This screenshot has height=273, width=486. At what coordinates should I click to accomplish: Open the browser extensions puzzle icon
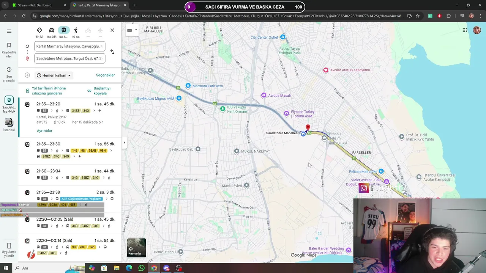tap(449, 16)
